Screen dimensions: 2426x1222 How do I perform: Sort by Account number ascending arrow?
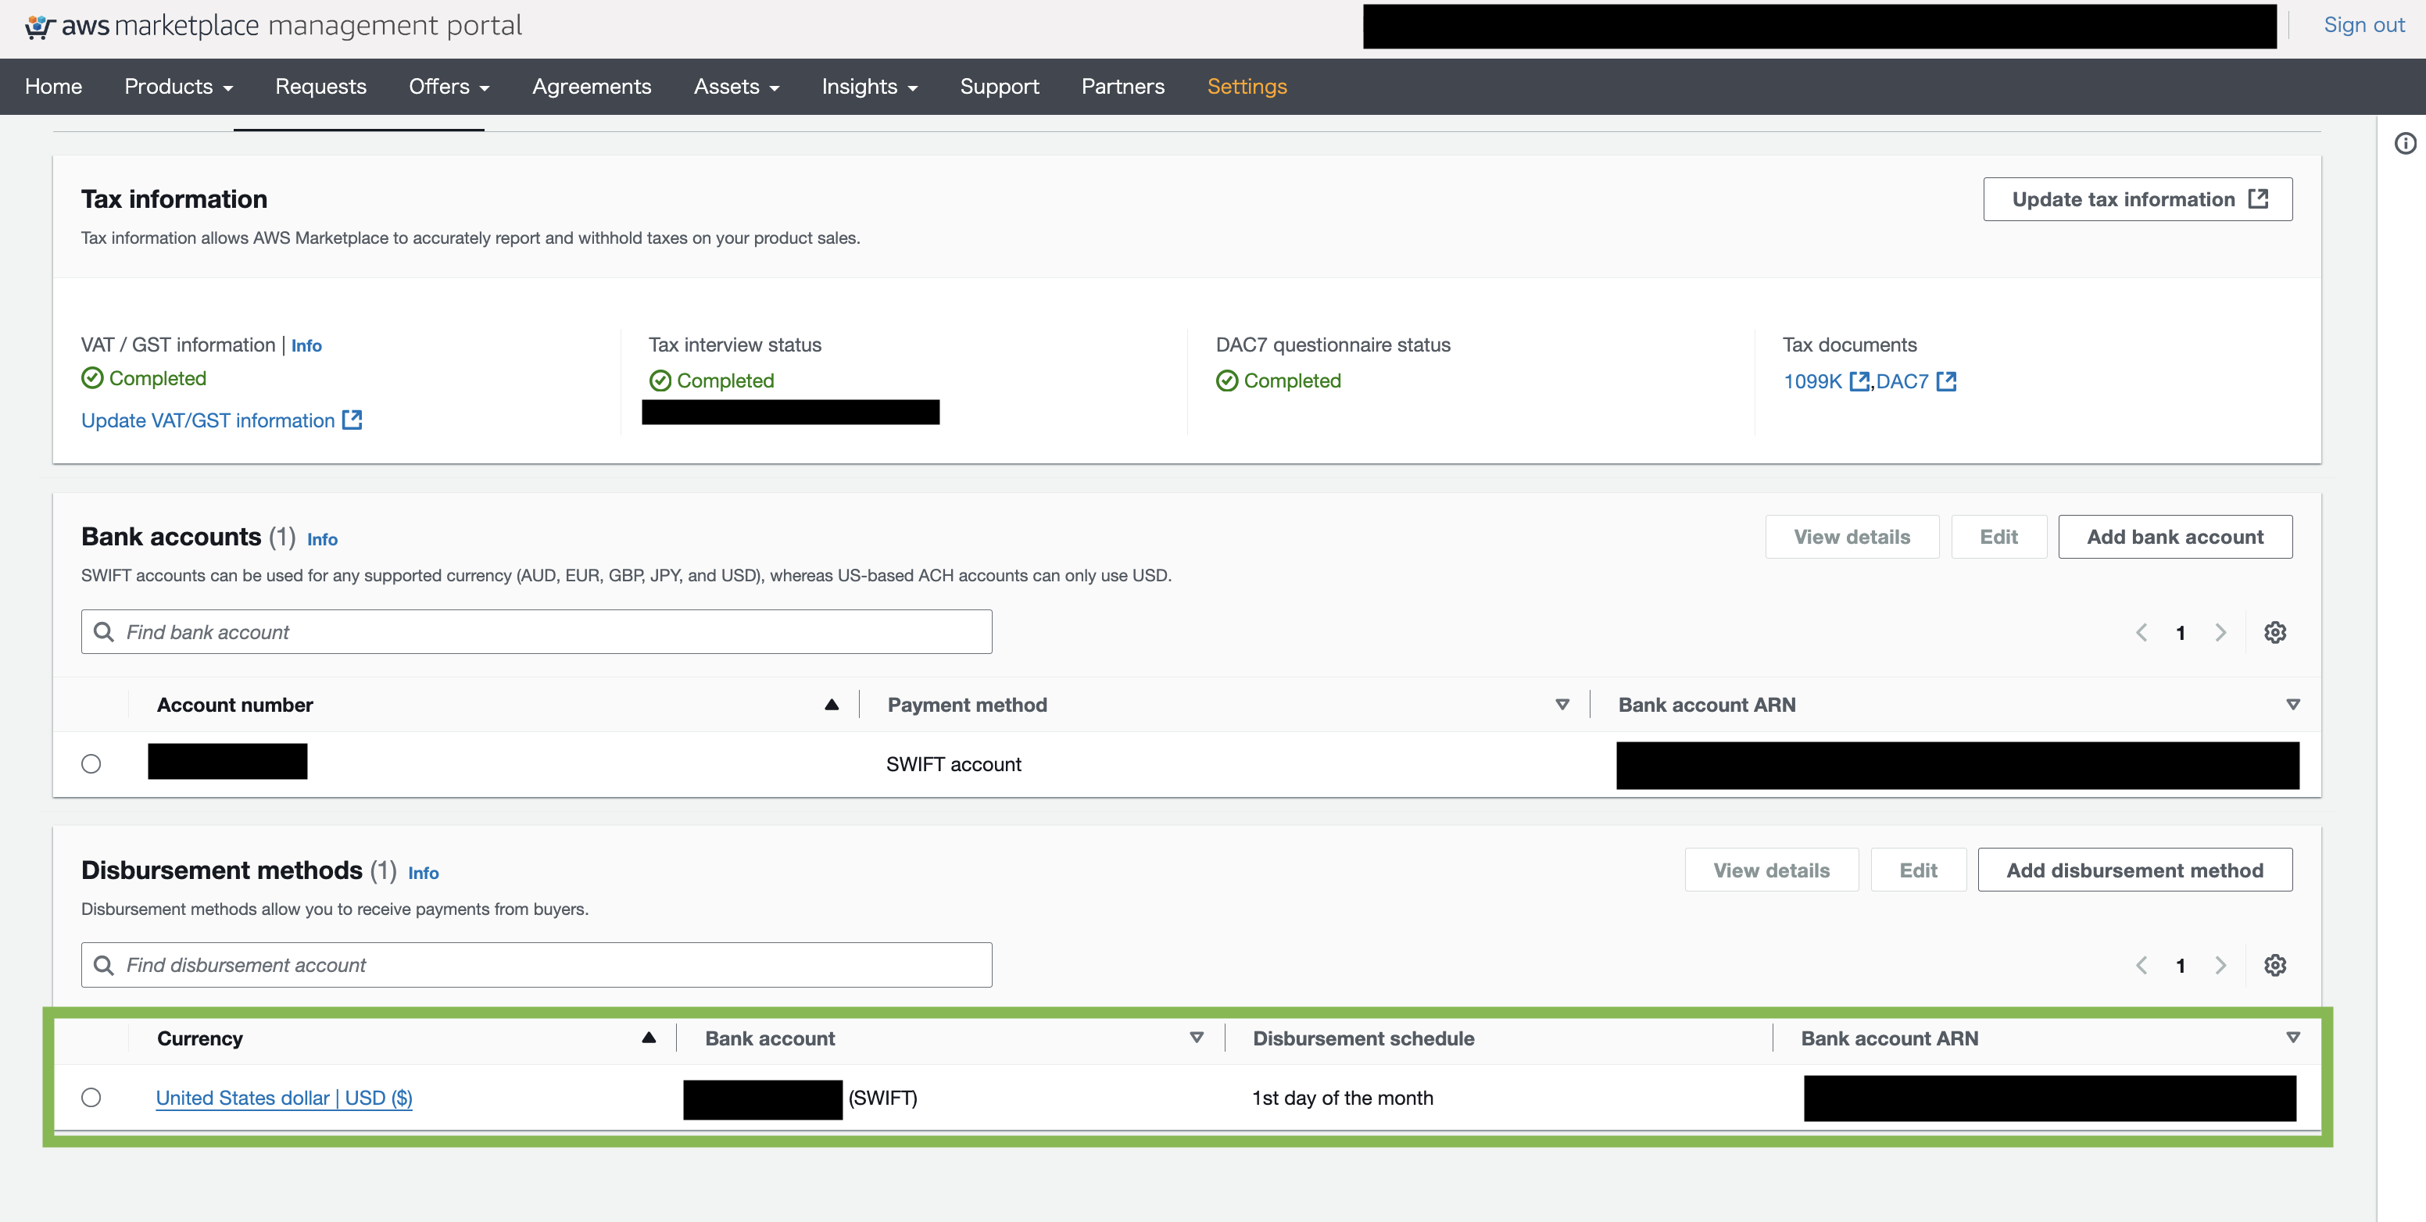pos(832,704)
